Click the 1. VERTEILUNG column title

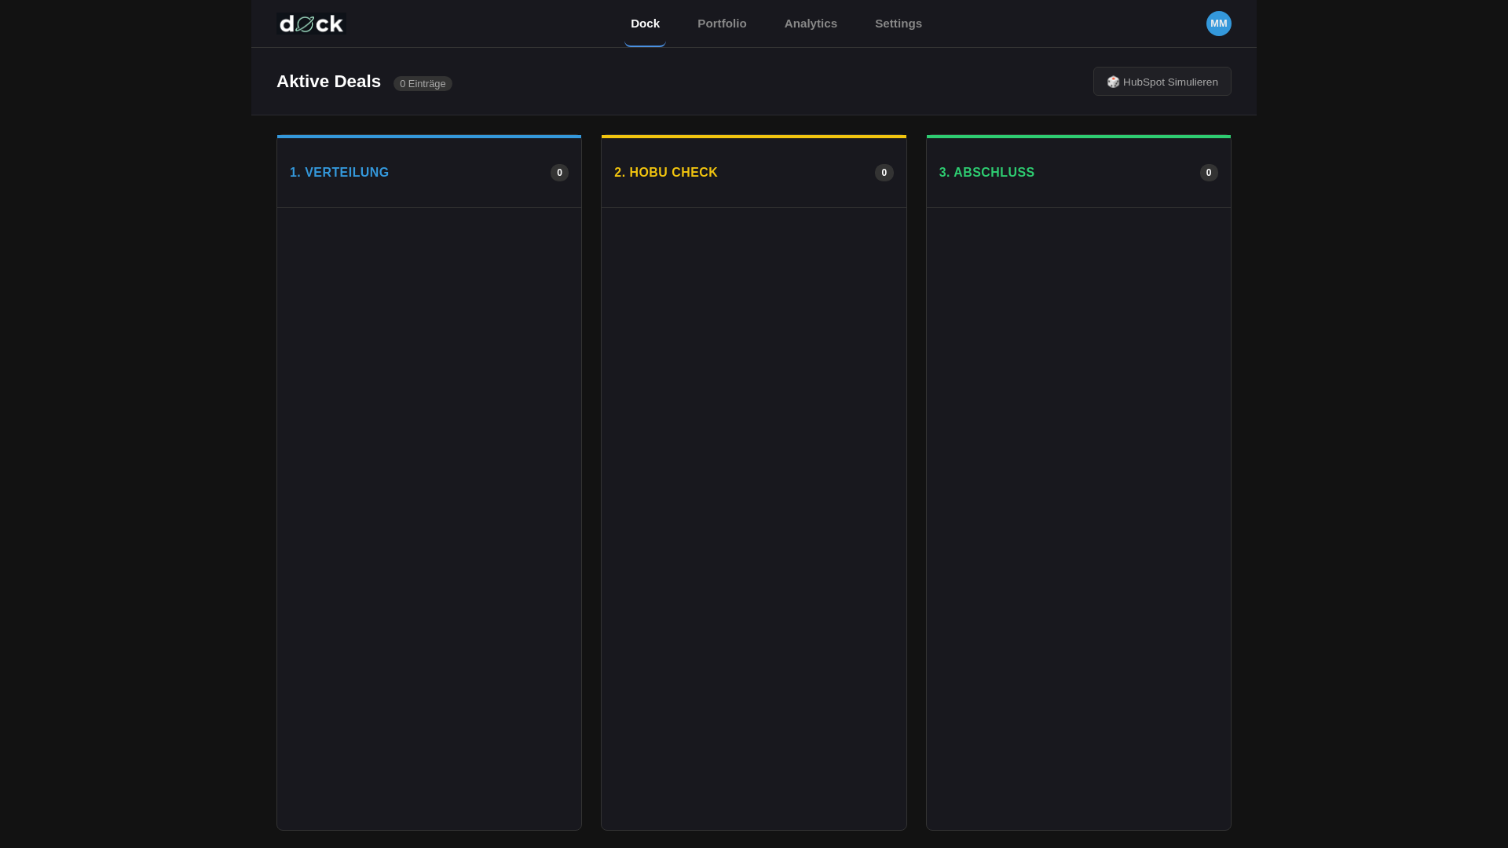click(339, 173)
